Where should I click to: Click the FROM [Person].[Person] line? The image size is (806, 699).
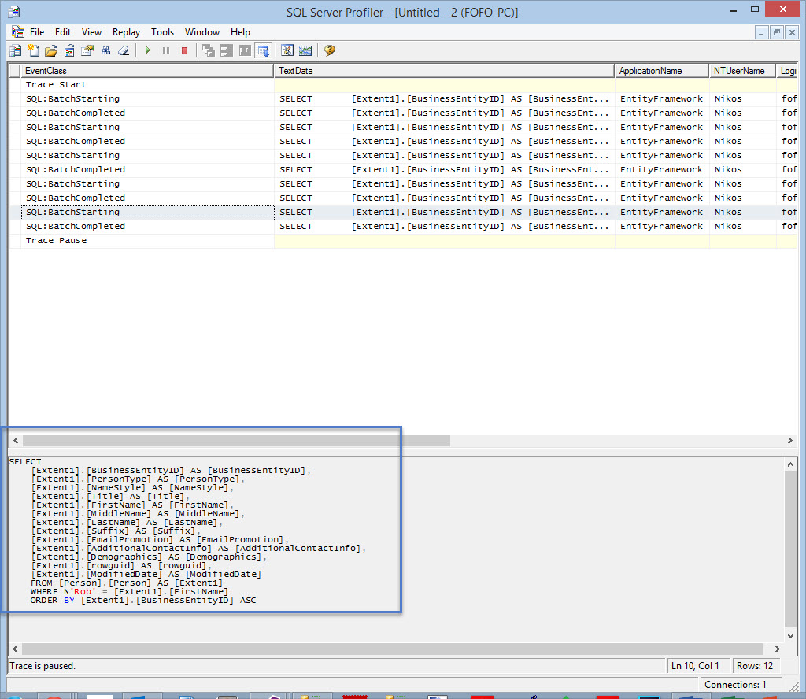pyautogui.click(x=127, y=582)
